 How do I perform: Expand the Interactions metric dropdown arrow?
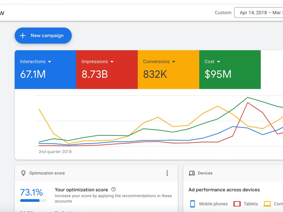tap(50, 62)
